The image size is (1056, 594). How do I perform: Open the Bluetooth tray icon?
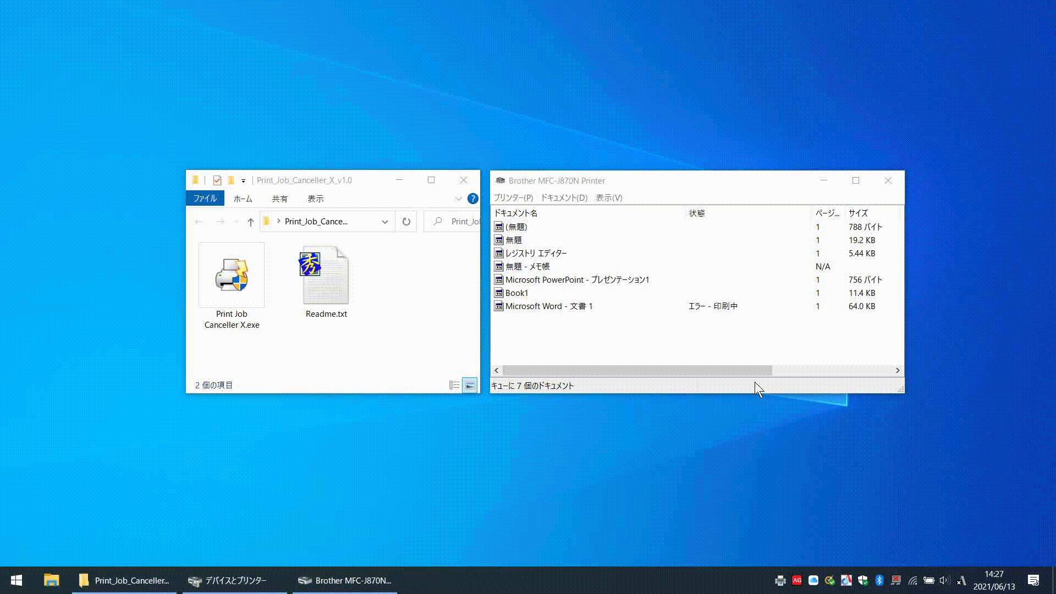coord(879,580)
